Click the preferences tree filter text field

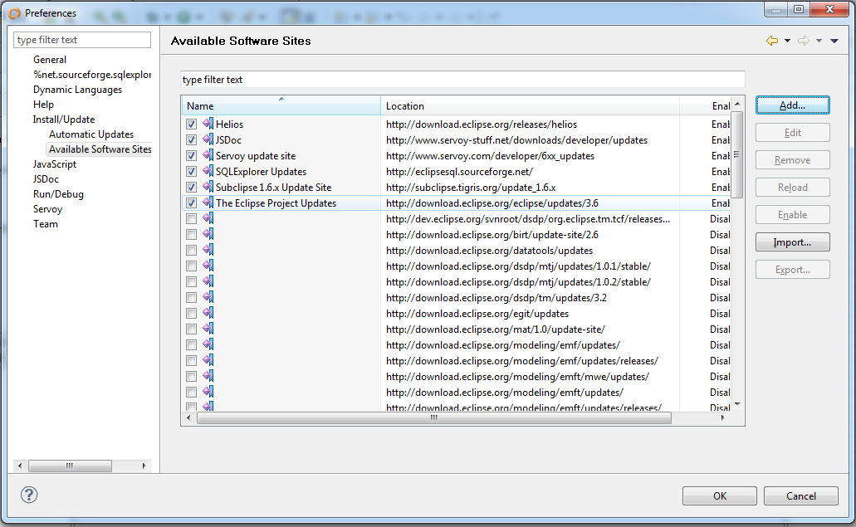click(x=82, y=40)
